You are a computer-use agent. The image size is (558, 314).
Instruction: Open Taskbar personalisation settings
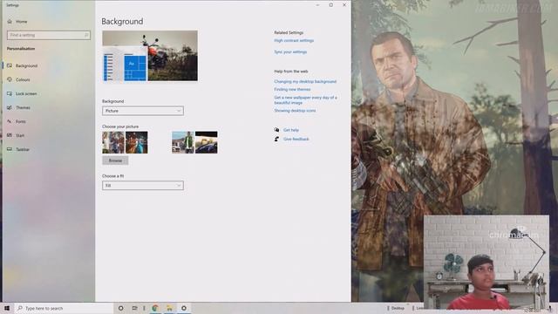[x=23, y=149]
